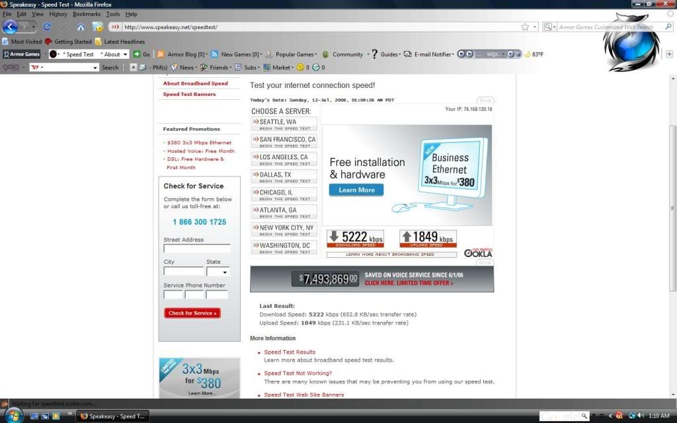Open About Broadband Speed sidebar link
Screen dimensions: 677x423
195,83
